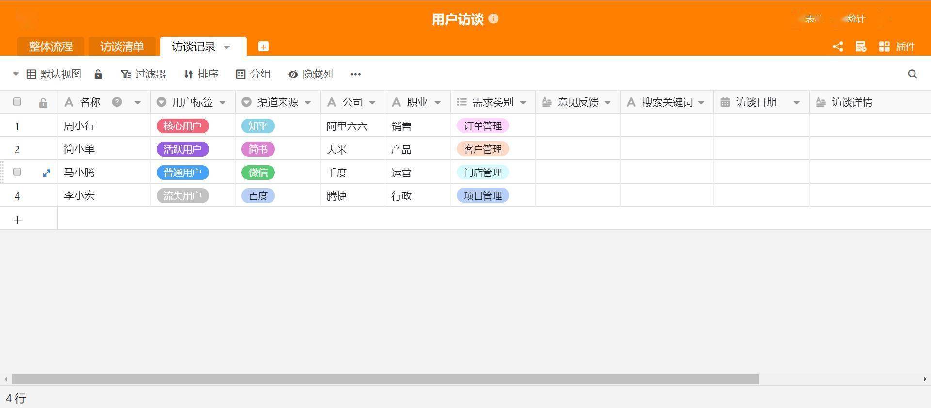Viewport: 931px width, 408px height.
Task: Toggle the select-all checkbox in header
Action: pos(17,101)
